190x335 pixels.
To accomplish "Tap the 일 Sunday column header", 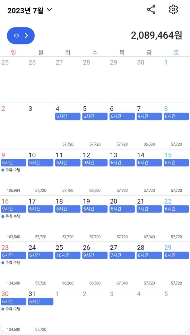I will point(13,52).
